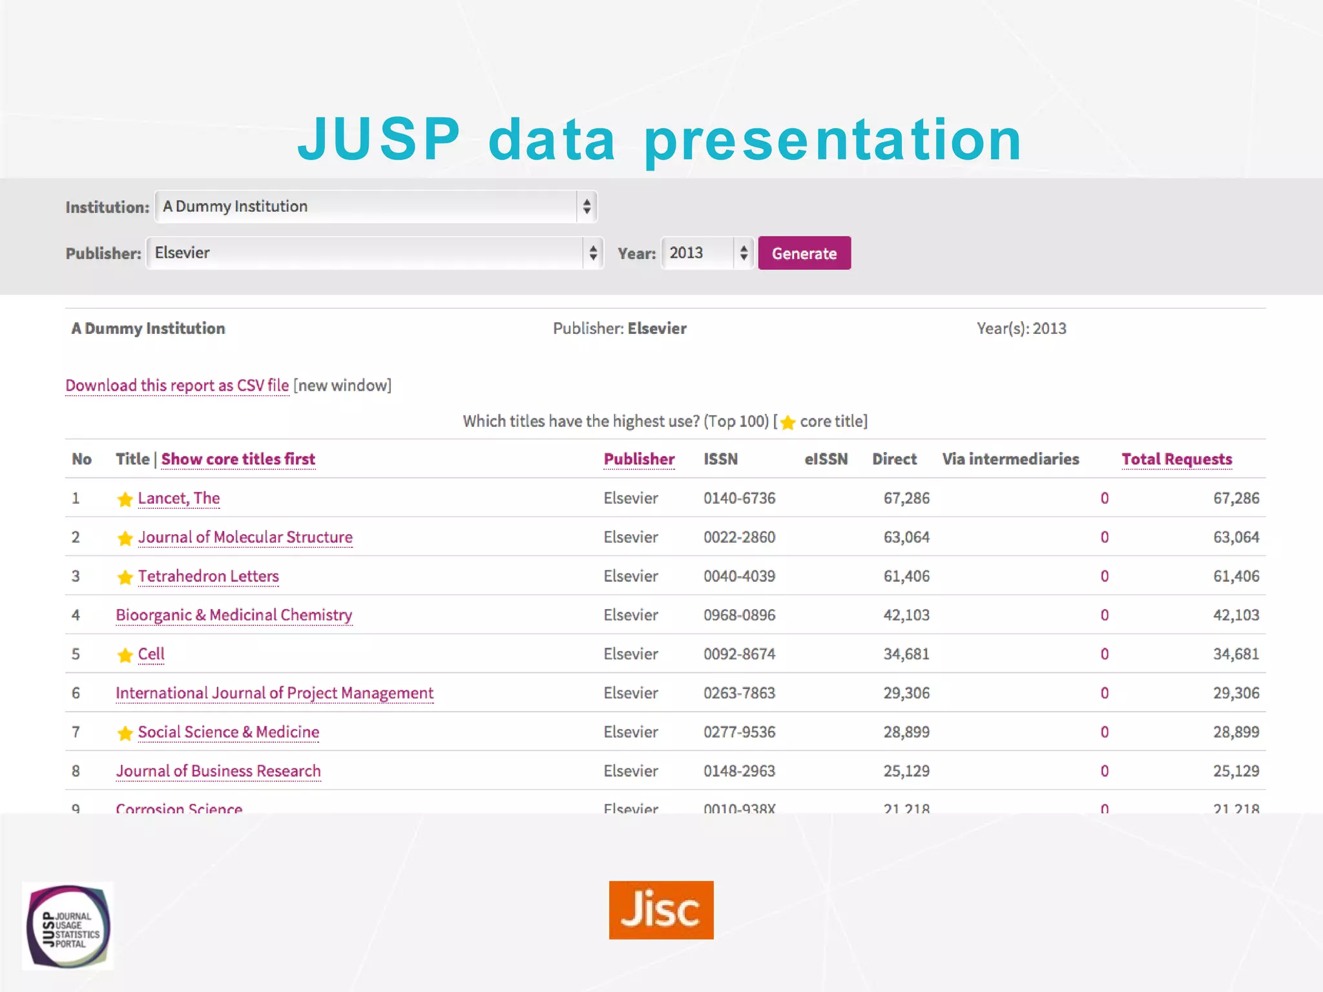Click A Dummy Institution heading text
Screen dimensions: 1323x992
pos(148,329)
